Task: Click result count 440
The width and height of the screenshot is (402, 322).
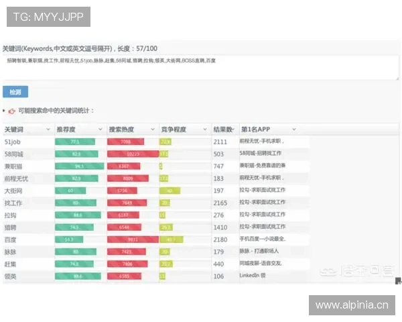Action: pyautogui.click(x=218, y=264)
